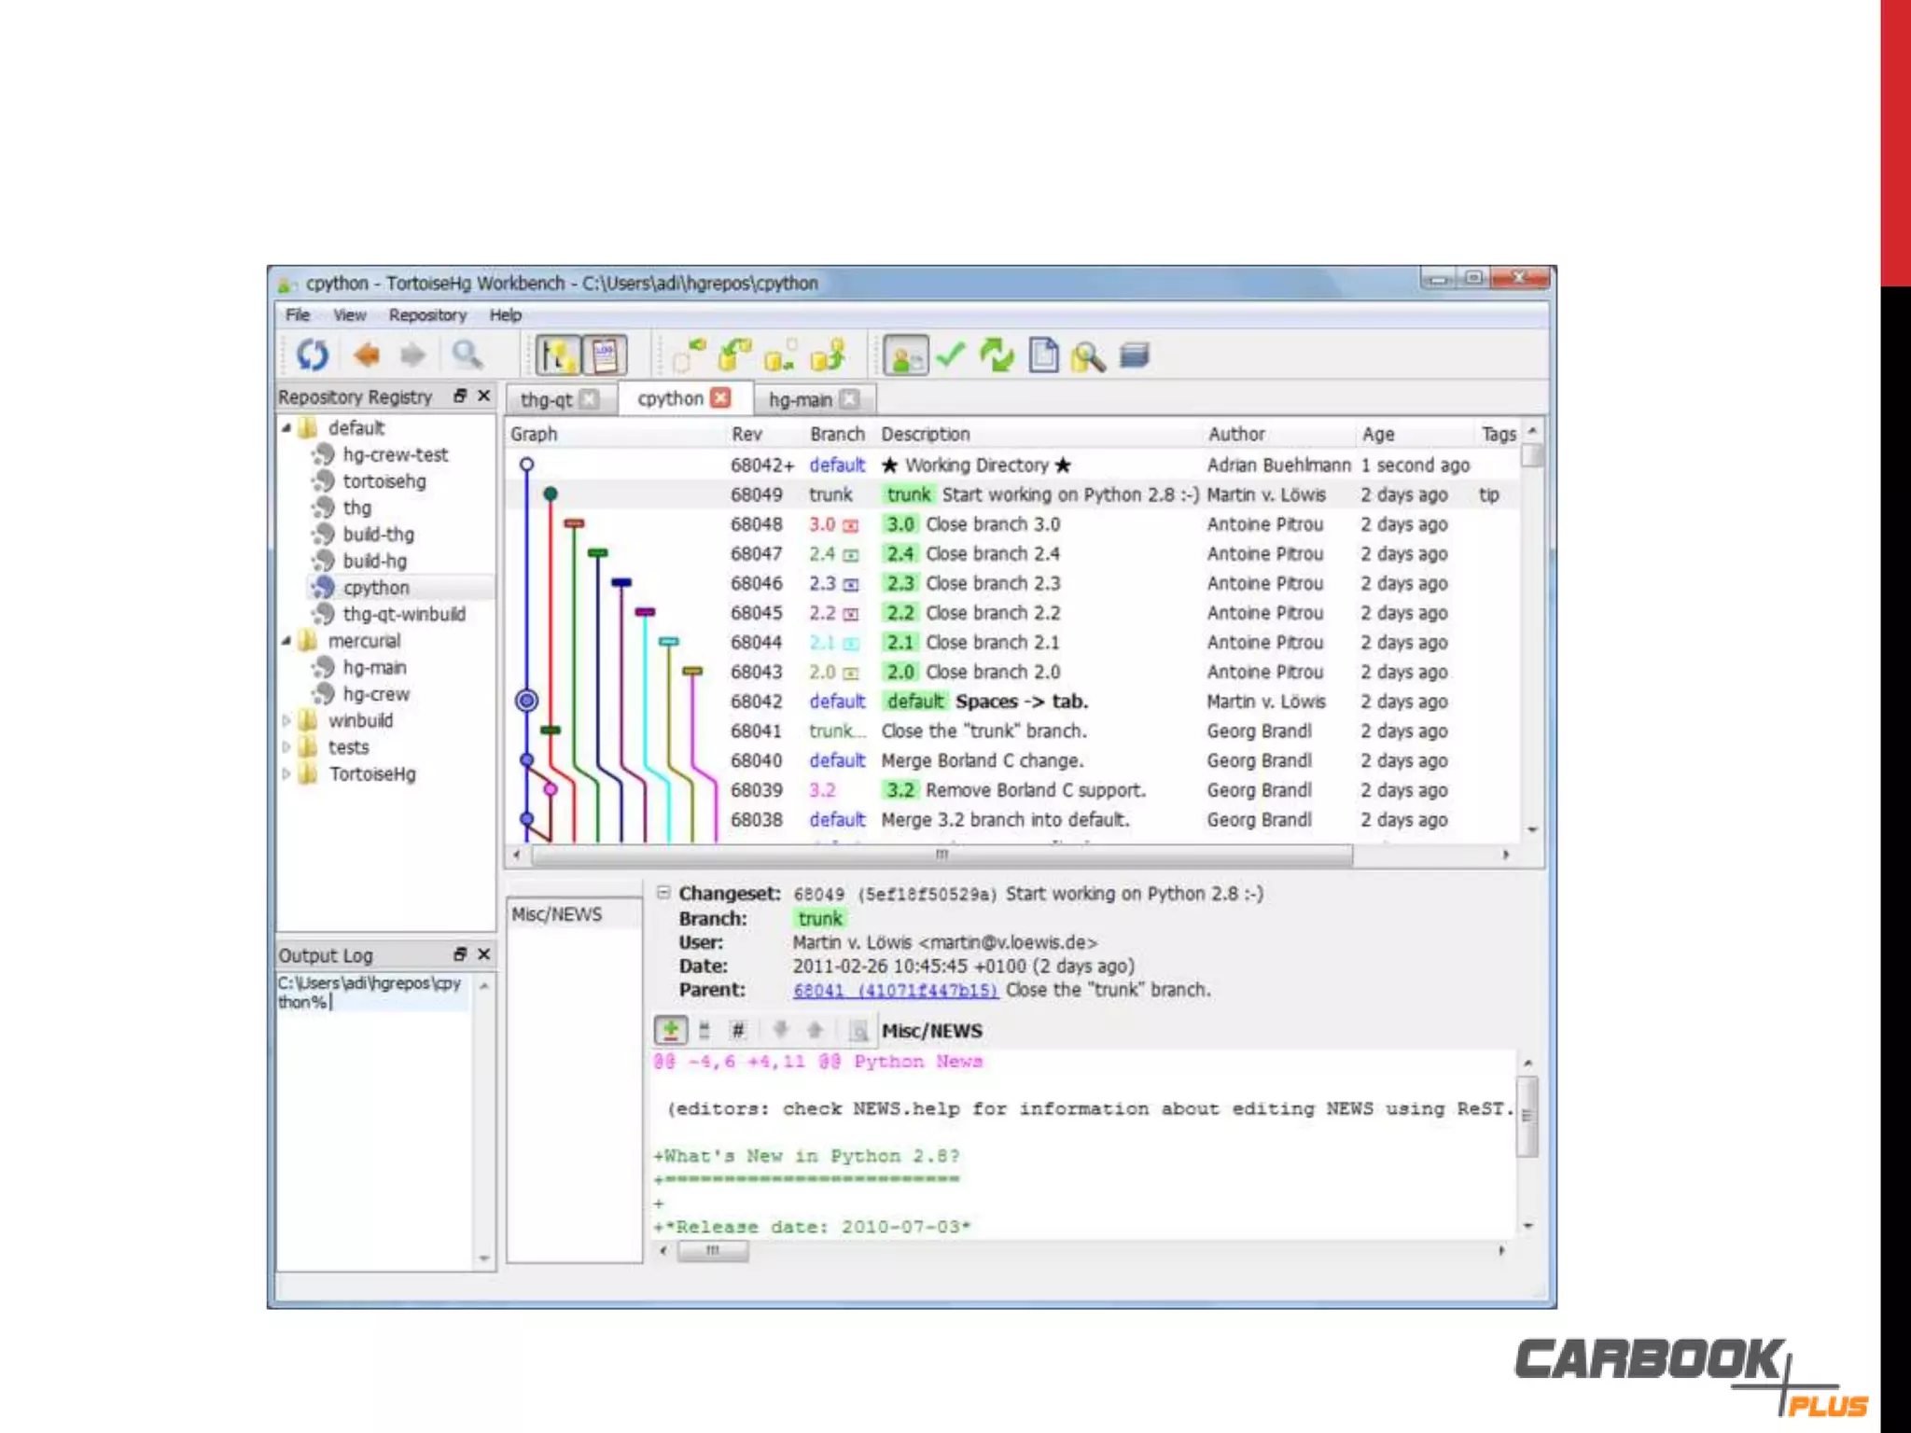Screen dimensions: 1911x1433
Task: Expand the tests group
Action: point(286,747)
